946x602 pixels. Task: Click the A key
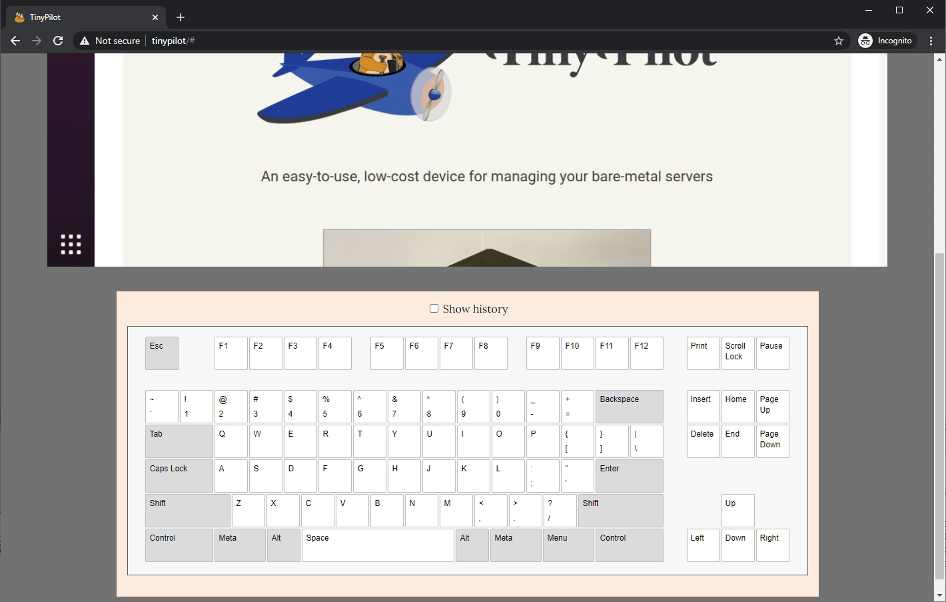(x=231, y=476)
